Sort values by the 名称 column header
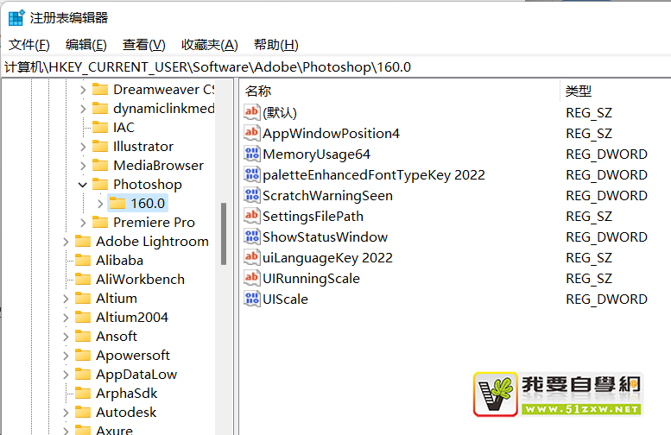Image resolution: width=671 pixels, height=435 pixels. pyautogui.click(x=259, y=91)
